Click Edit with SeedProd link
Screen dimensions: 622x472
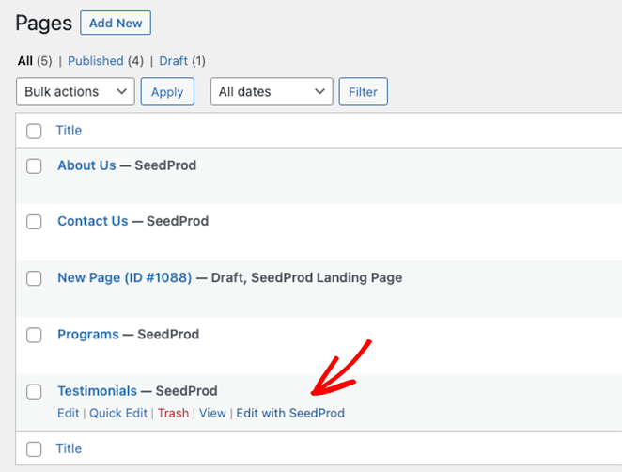point(290,413)
